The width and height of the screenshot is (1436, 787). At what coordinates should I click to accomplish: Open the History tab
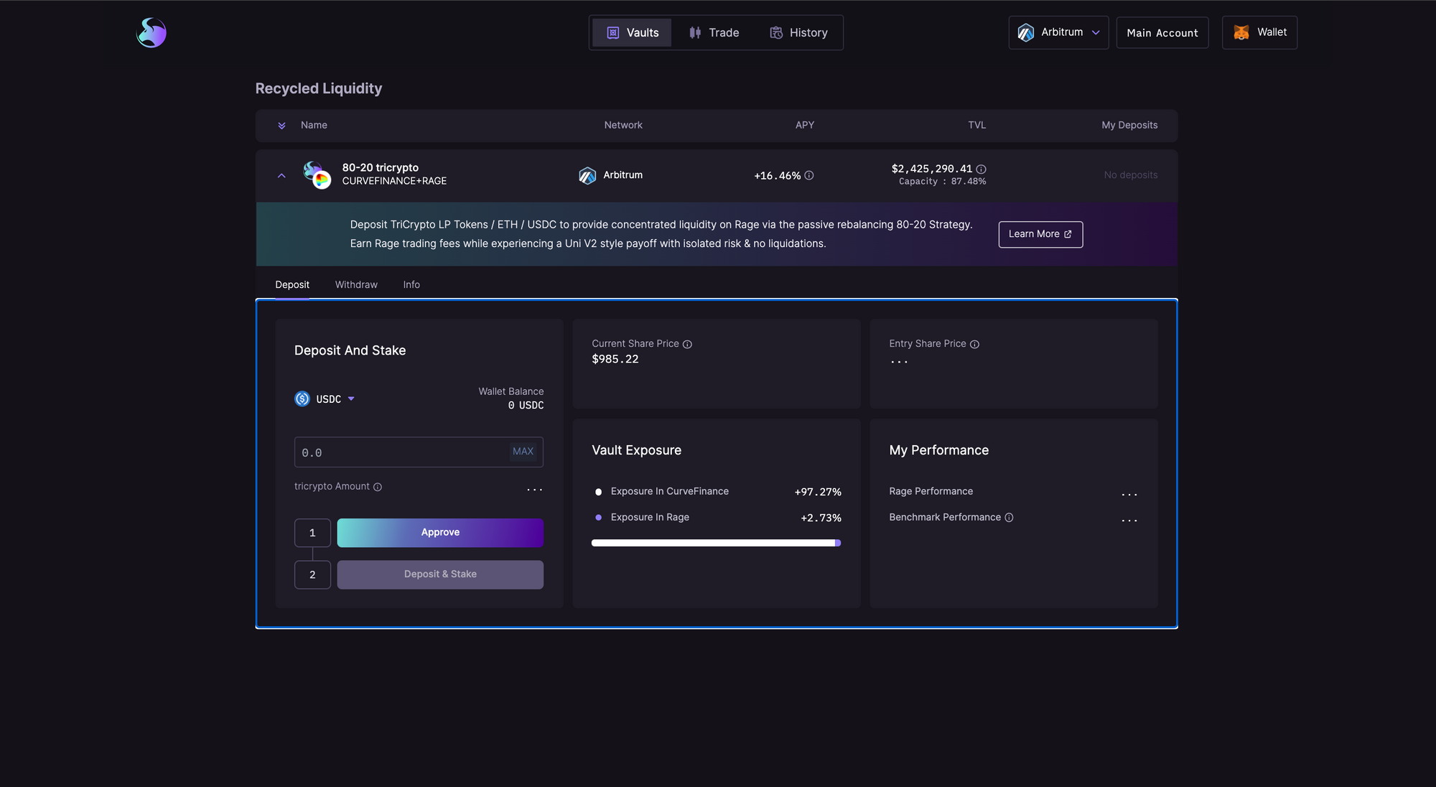[798, 32]
